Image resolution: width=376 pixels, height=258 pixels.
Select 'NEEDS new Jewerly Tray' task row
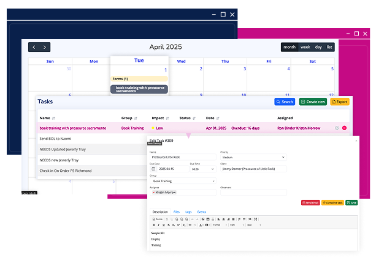pos(93,160)
